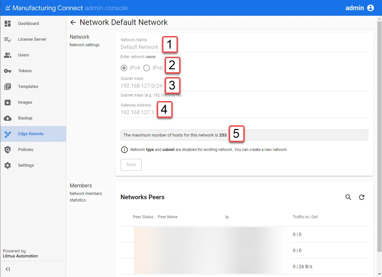Click the vertical page scrollbar

pos(380,136)
